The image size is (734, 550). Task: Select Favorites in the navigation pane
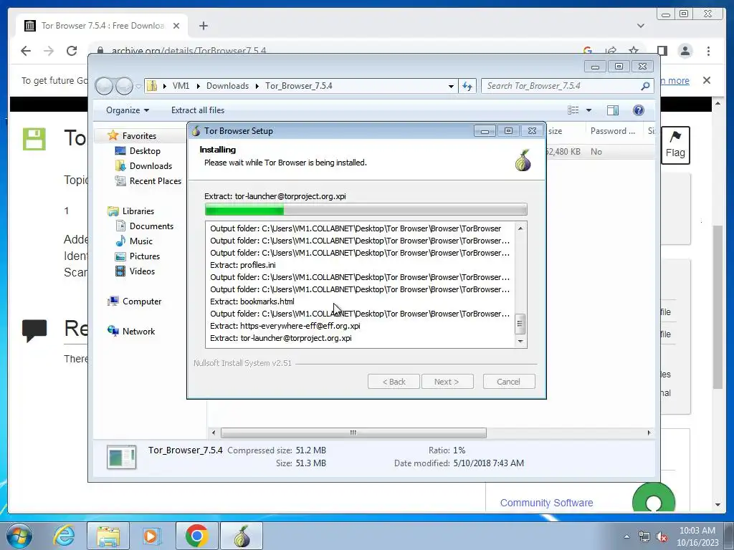[139, 135]
